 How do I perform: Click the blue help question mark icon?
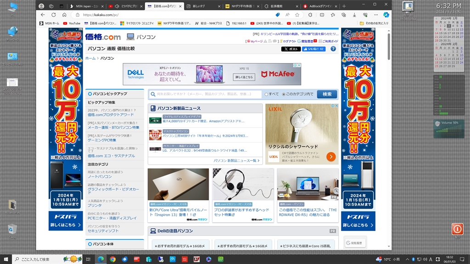(x=333, y=49)
